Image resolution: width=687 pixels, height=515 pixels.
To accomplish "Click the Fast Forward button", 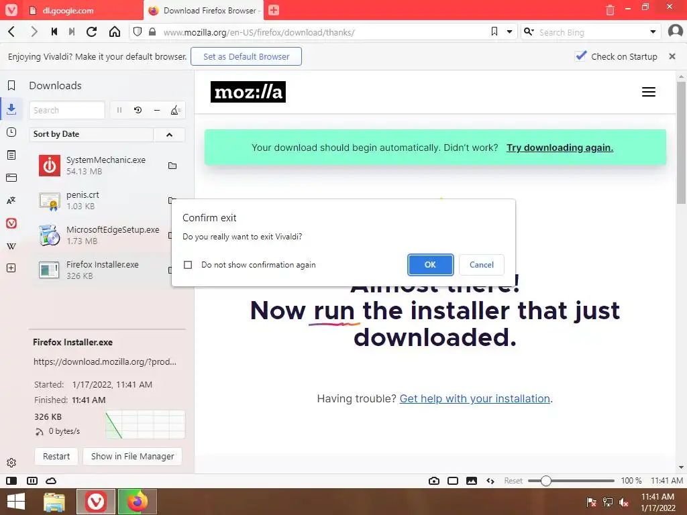I will pyautogui.click(x=72, y=32).
